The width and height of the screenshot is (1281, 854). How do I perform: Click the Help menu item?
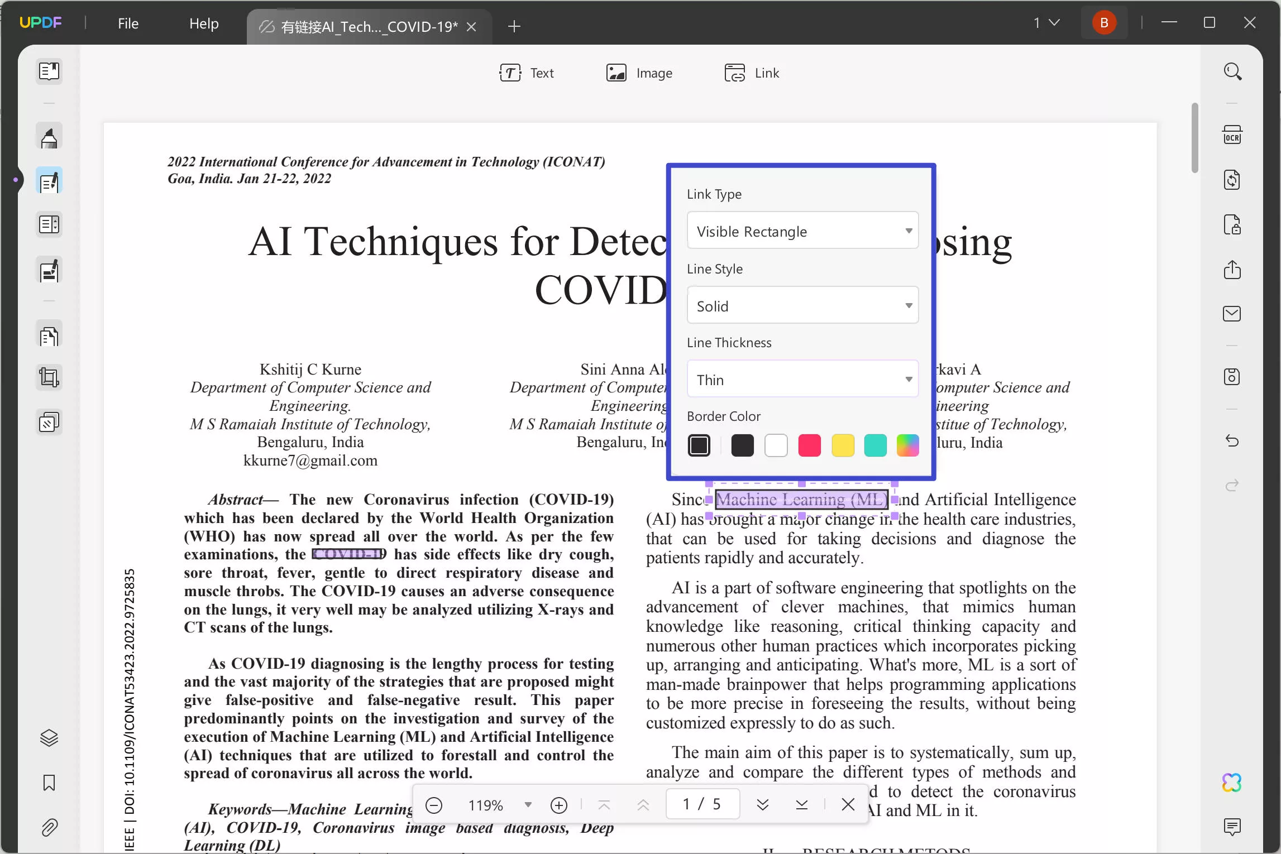point(204,22)
